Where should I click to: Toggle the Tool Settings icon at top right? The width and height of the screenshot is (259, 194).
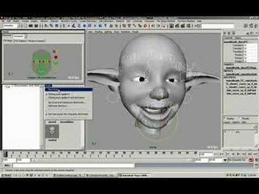tap(251, 26)
